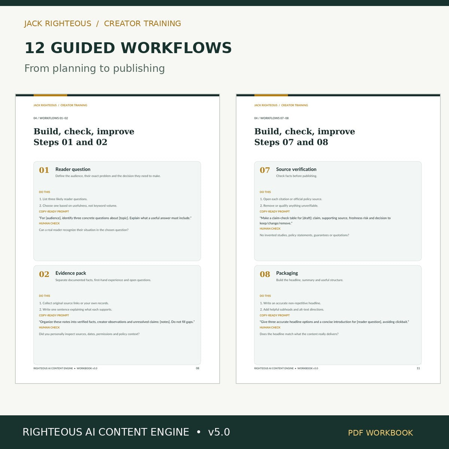Click "HUMAN CHECK" label in Reader question card
449x449 pixels.
(49, 223)
